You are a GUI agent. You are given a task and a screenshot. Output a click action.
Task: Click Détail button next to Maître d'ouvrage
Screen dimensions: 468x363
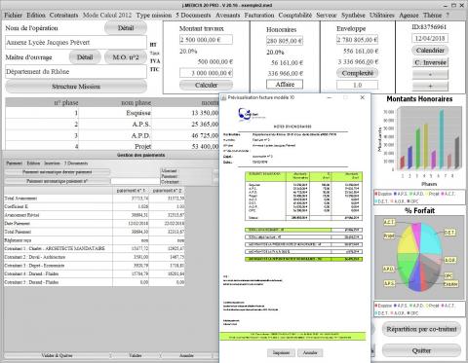pyautogui.click(x=85, y=57)
